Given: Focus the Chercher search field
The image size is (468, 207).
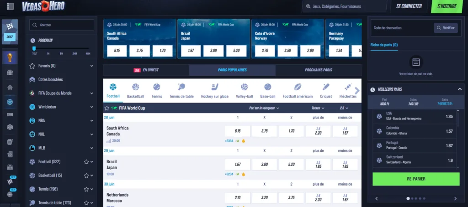Looking at the screenshot, I should pos(62,25).
